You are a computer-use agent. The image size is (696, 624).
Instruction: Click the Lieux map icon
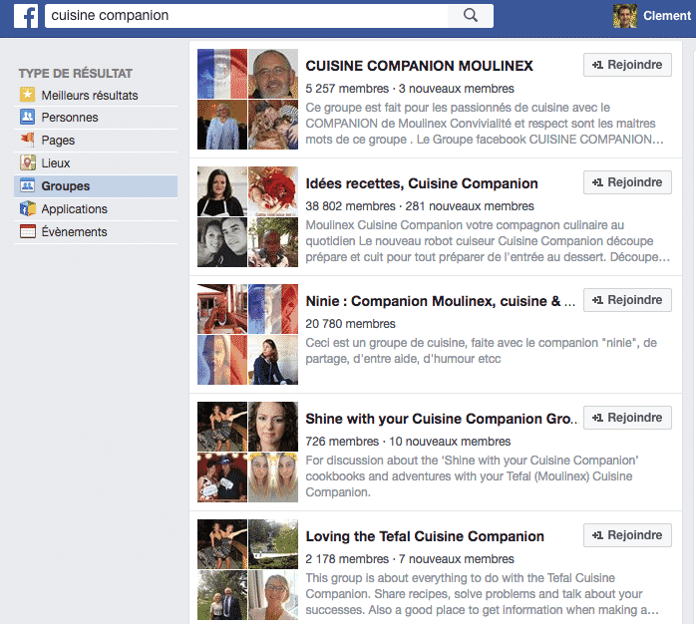(28, 163)
